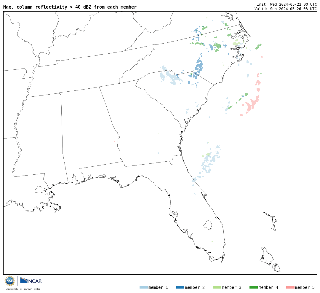320x293 pixels.
Task: Click the 'member 4' legend label
Action: tap(268, 287)
